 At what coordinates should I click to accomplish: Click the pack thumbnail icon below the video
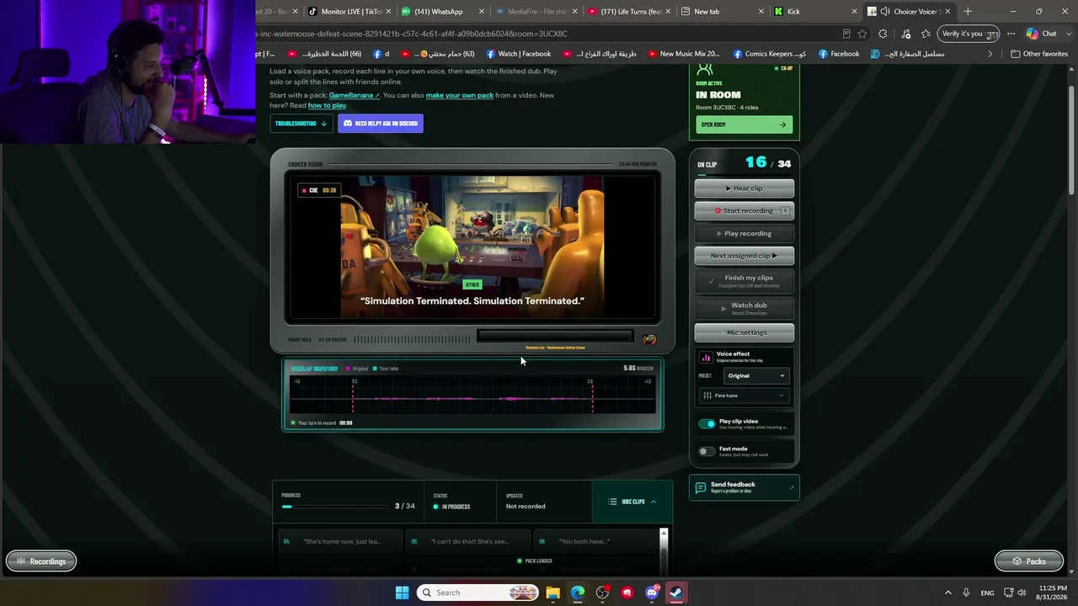click(649, 339)
